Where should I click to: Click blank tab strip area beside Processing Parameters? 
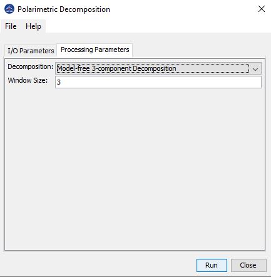click(199, 50)
